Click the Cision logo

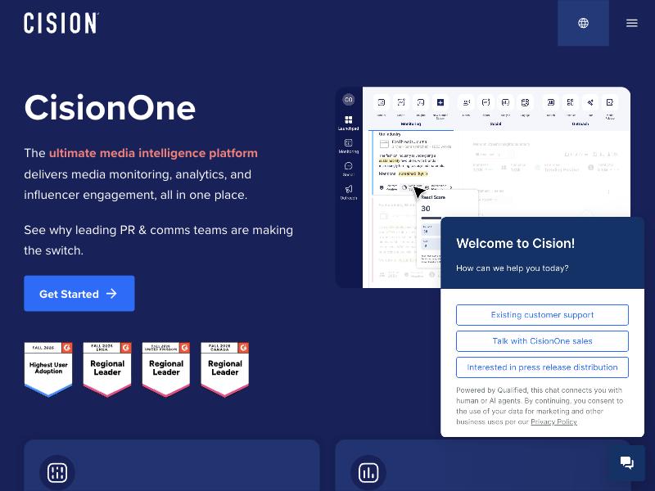click(61, 23)
